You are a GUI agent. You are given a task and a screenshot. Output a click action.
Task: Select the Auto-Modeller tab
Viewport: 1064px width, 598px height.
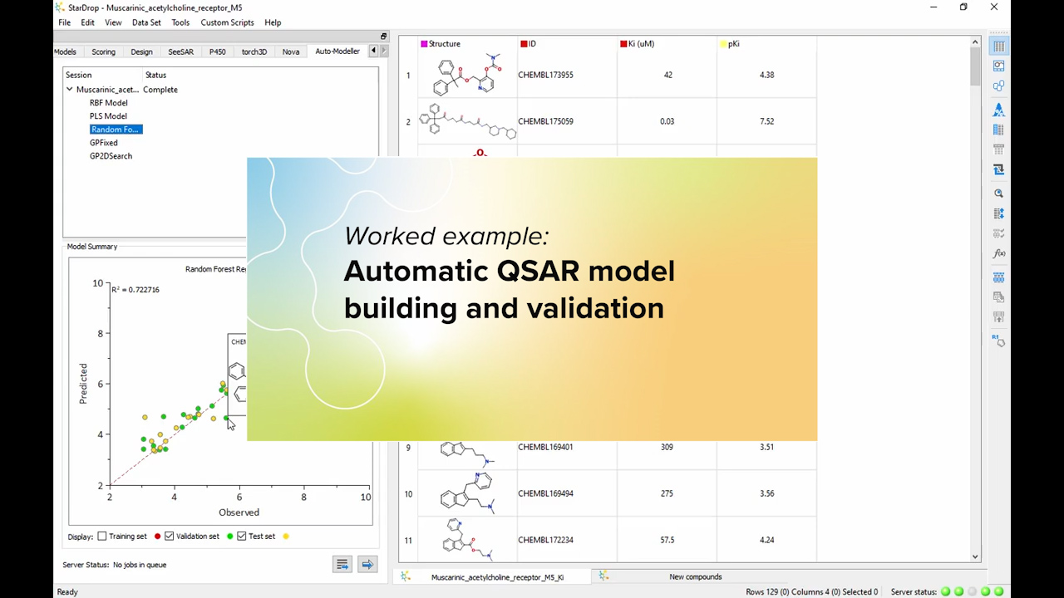click(x=337, y=51)
